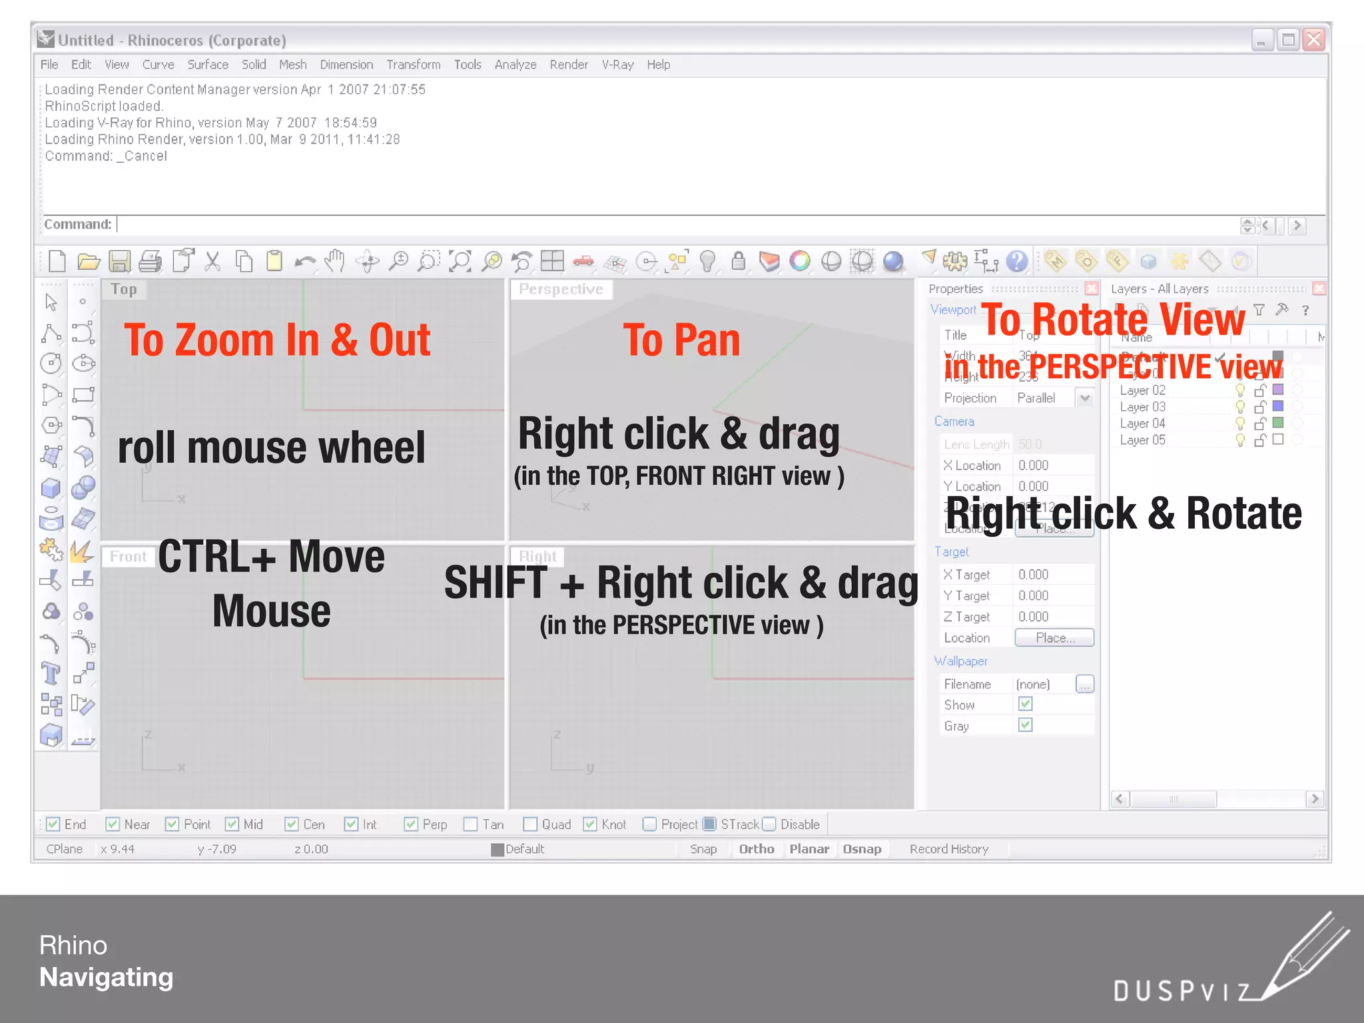Click the Layers panel filter funnel icon

[x=1259, y=310]
